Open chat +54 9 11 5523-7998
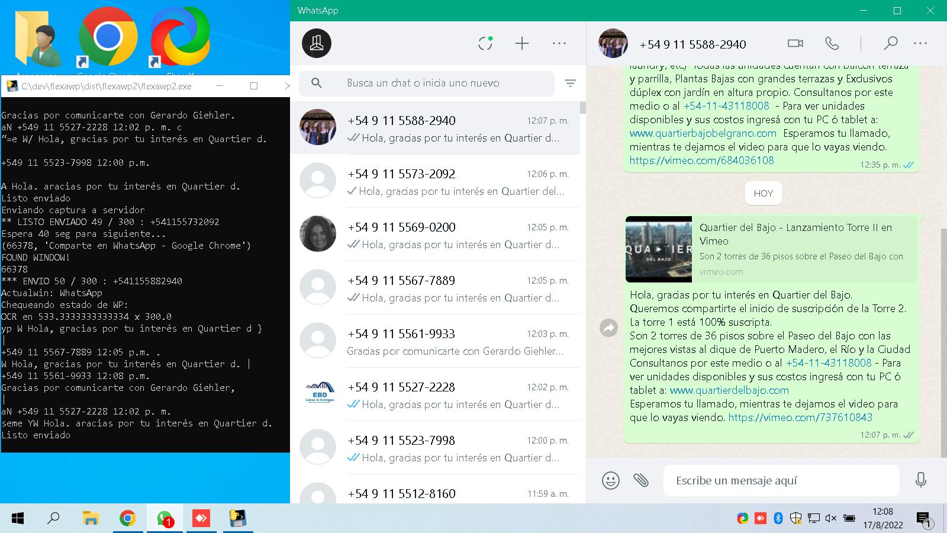The height and width of the screenshot is (533, 947). click(x=435, y=448)
